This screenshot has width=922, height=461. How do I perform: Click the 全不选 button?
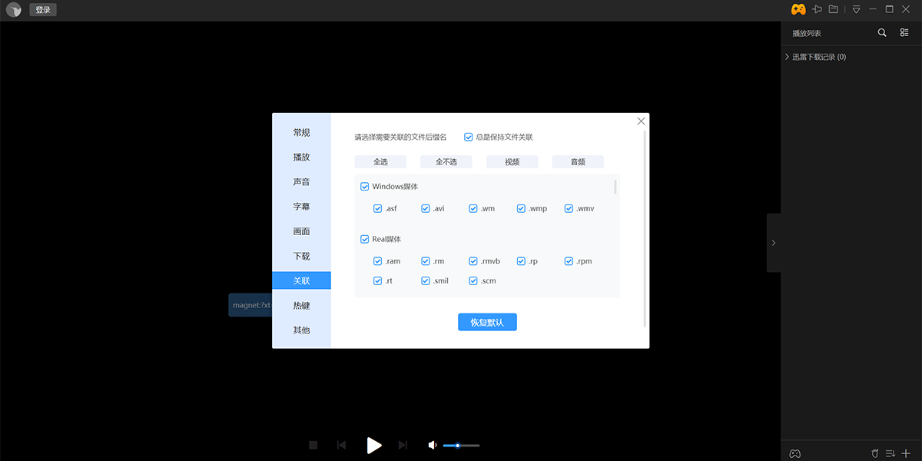click(446, 162)
